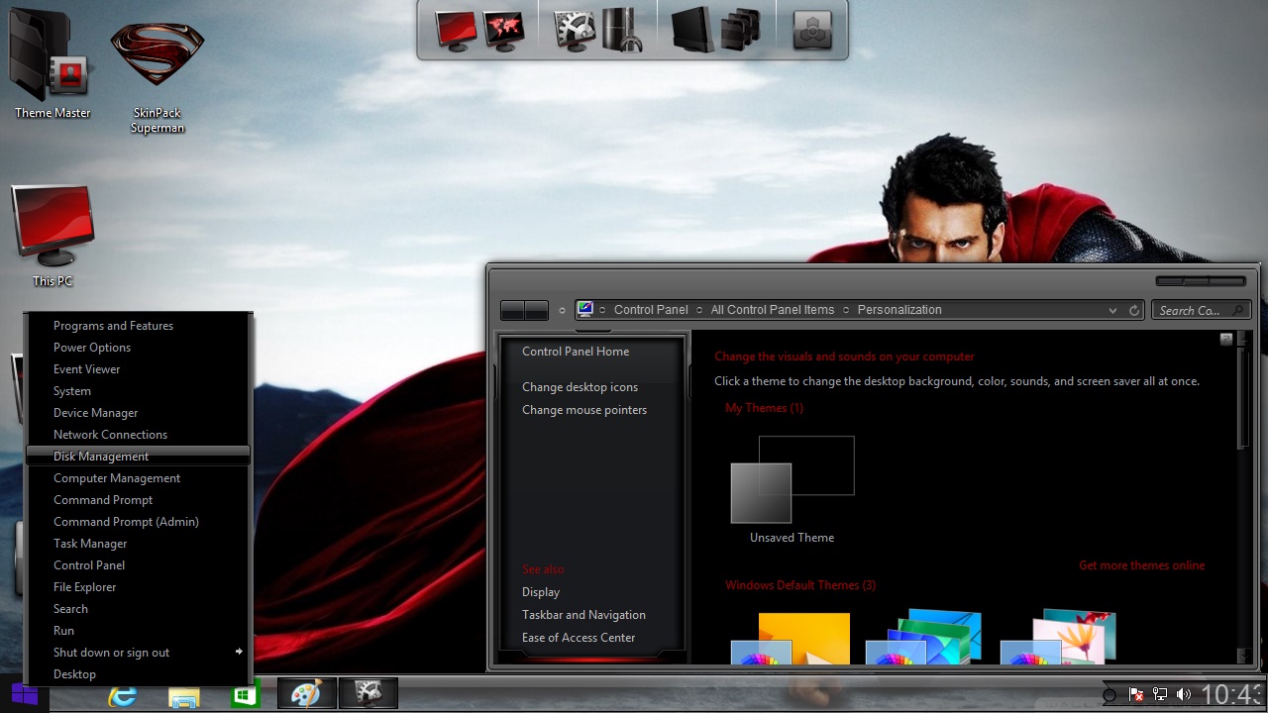Go back in the Control Panel window
Image resolution: width=1268 pixels, height=713 pixels.
click(x=512, y=310)
